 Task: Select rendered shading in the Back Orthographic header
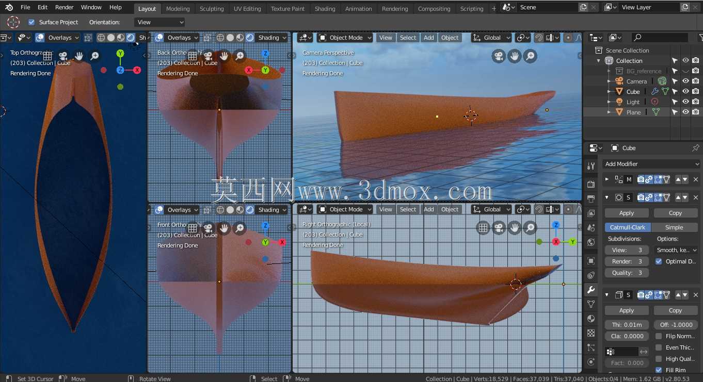click(x=250, y=38)
